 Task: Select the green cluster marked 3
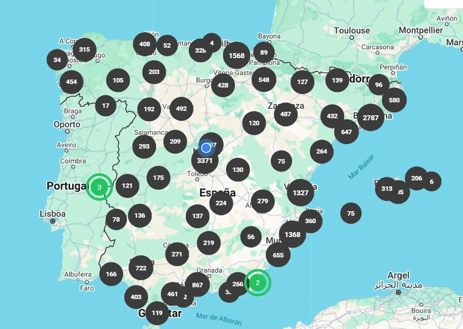click(x=99, y=187)
